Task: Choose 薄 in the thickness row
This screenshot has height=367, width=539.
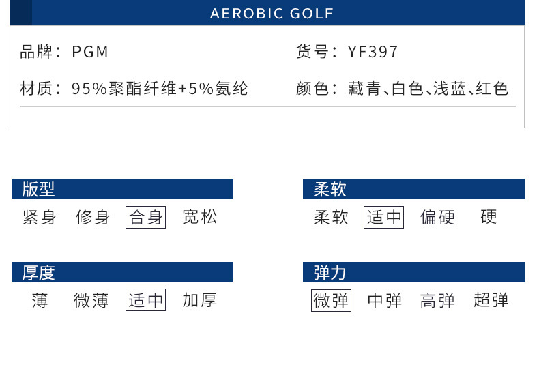Action: pos(40,300)
